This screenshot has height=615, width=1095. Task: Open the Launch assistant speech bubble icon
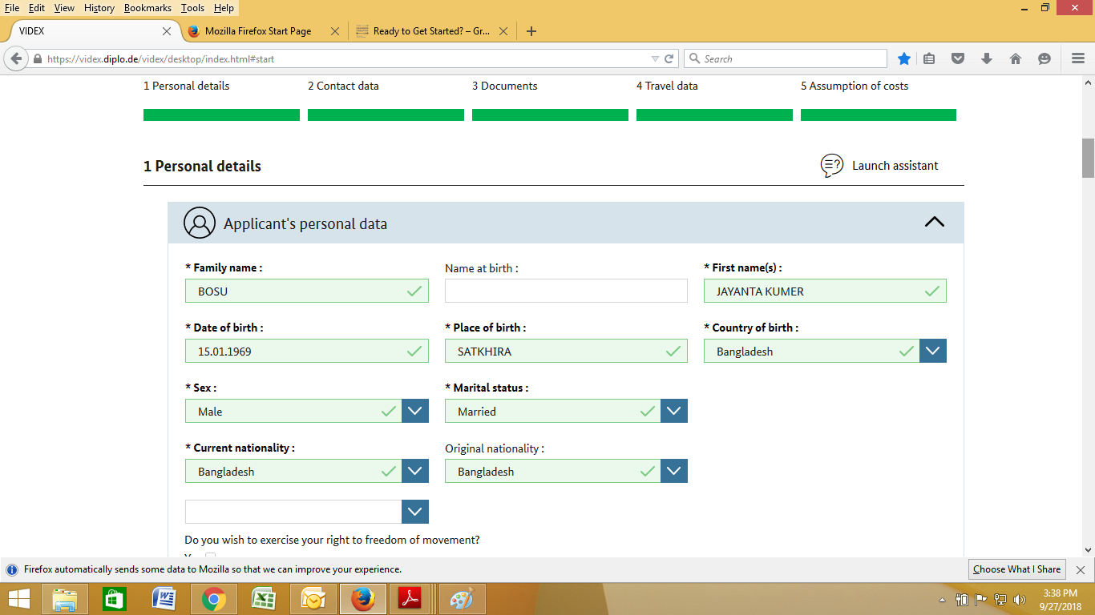point(831,165)
